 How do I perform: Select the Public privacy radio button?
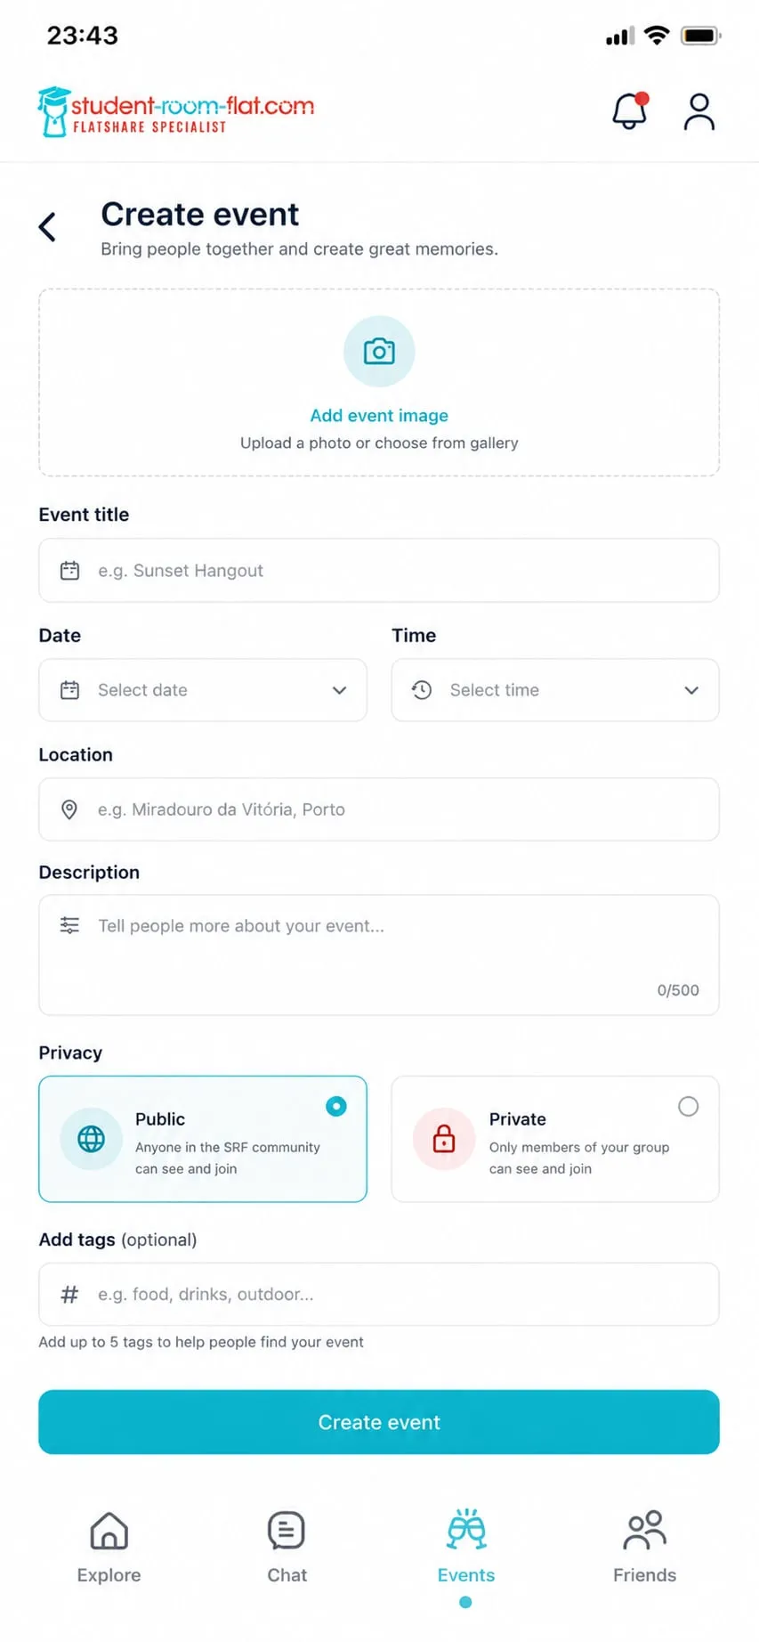tap(336, 1106)
